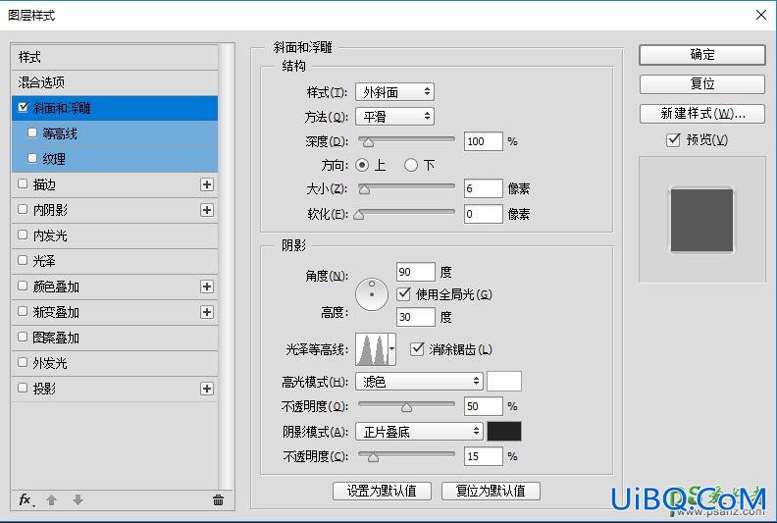Delete effect using the trash icon

click(218, 500)
